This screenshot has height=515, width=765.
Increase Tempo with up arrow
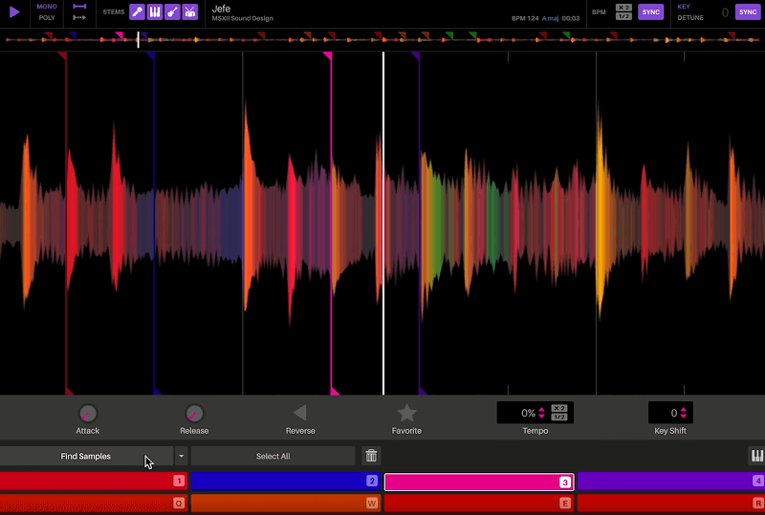point(542,409)
